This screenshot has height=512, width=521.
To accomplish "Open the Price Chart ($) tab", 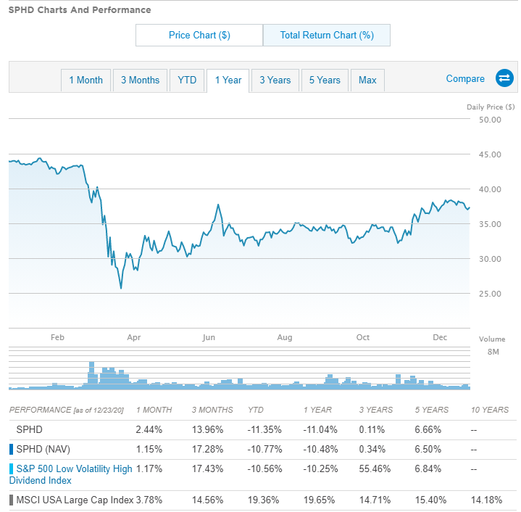I will pos(199,35).
